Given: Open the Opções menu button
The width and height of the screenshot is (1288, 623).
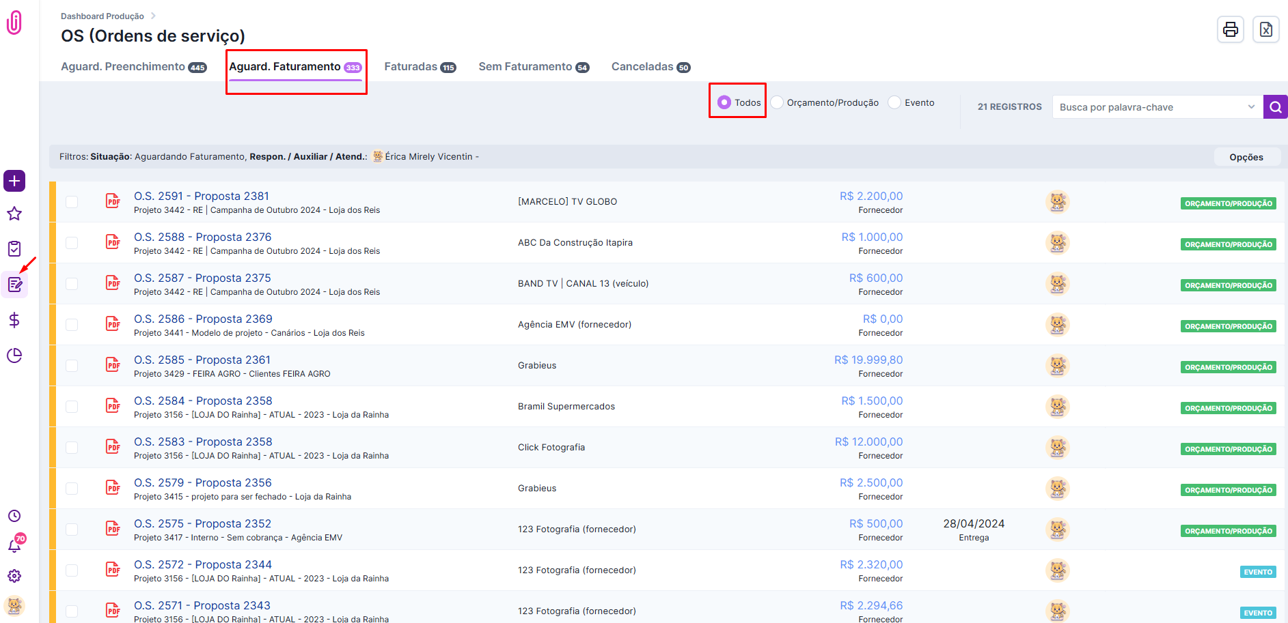Looking at the screenshot, I should click(x=1246, y=157).
